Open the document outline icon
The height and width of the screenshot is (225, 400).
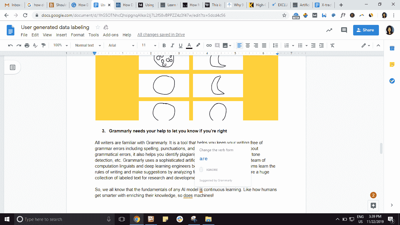[x=13, y=67]
